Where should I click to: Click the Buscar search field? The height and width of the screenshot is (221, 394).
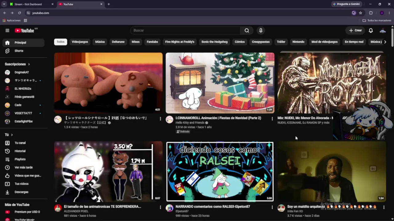click(x=185, y=30)
